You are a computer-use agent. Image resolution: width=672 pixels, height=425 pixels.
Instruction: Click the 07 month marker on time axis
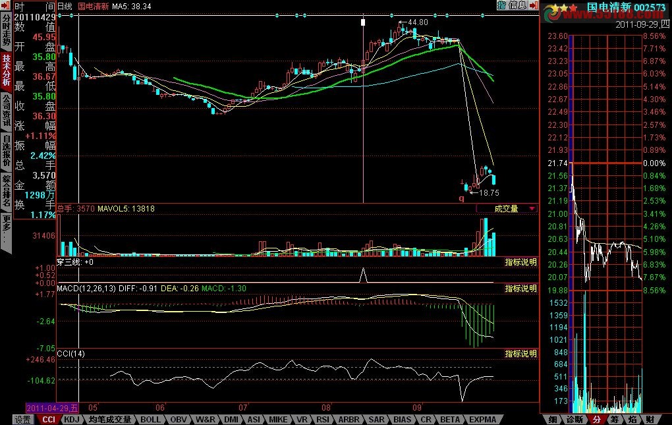(243, 407)
